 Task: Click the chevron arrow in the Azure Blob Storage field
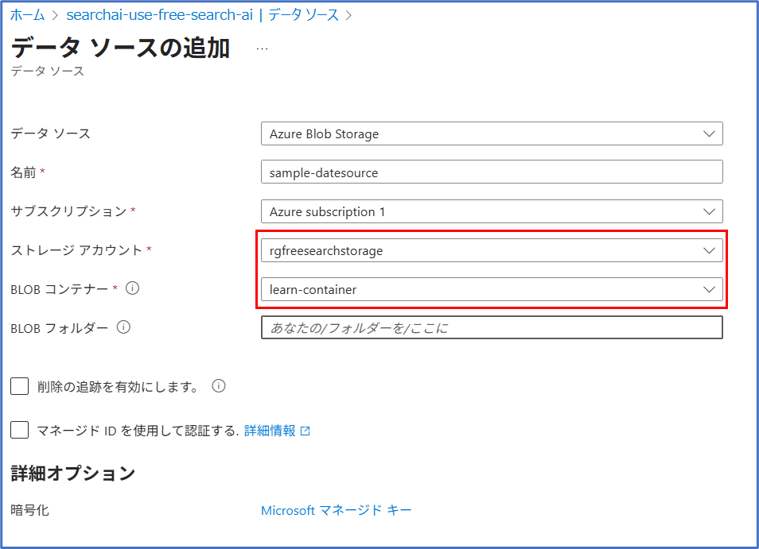click(710, 133)
